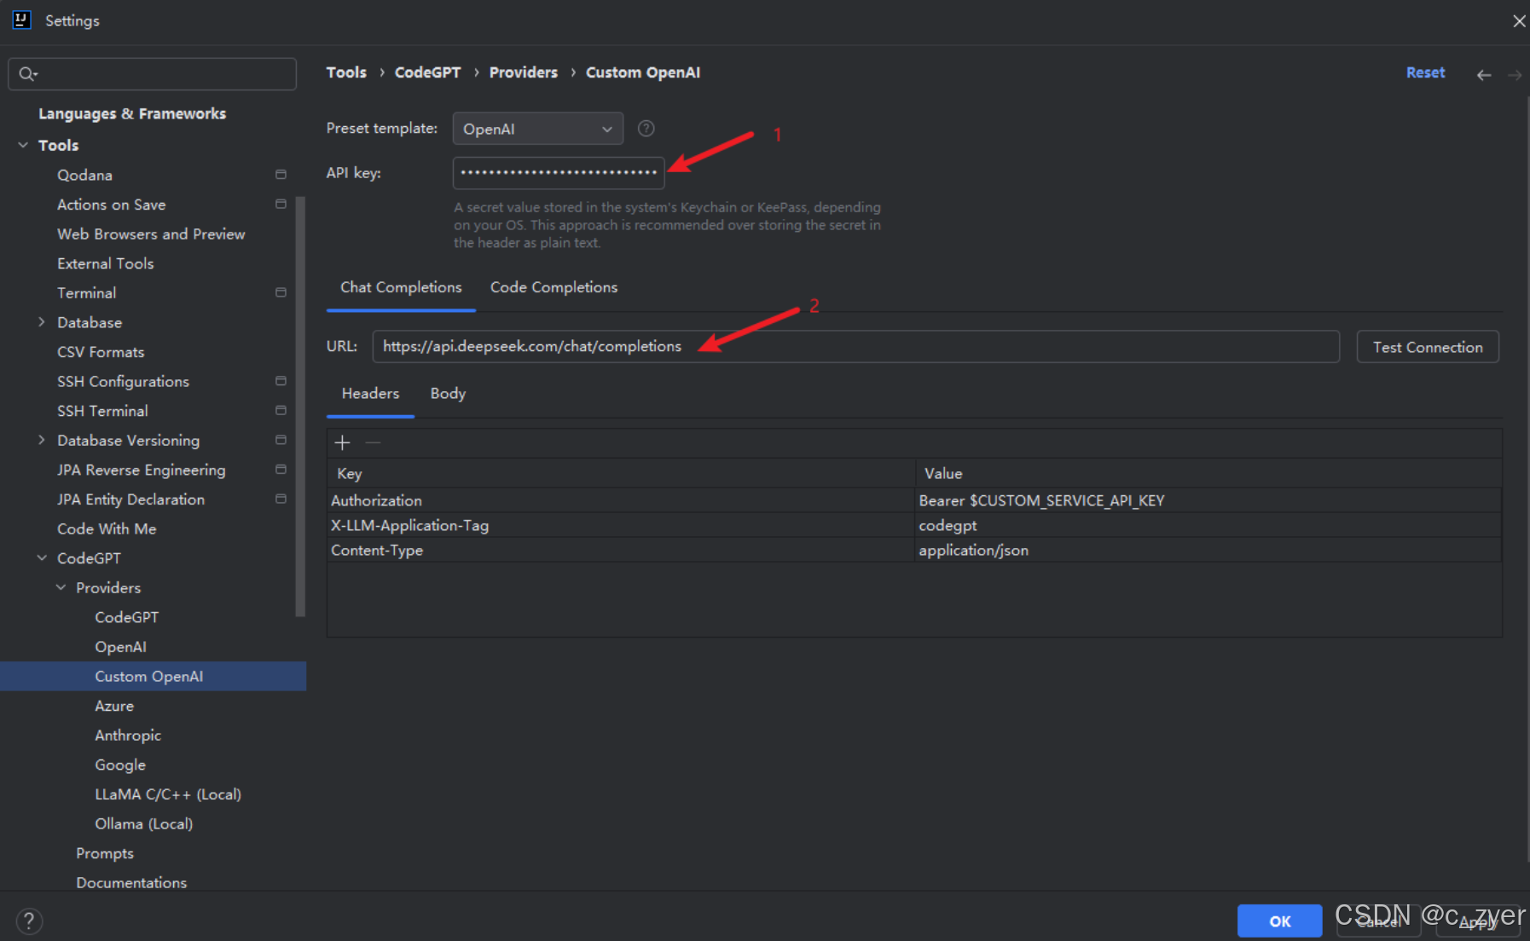Expand the Database tree node

(x=41, y=322)
